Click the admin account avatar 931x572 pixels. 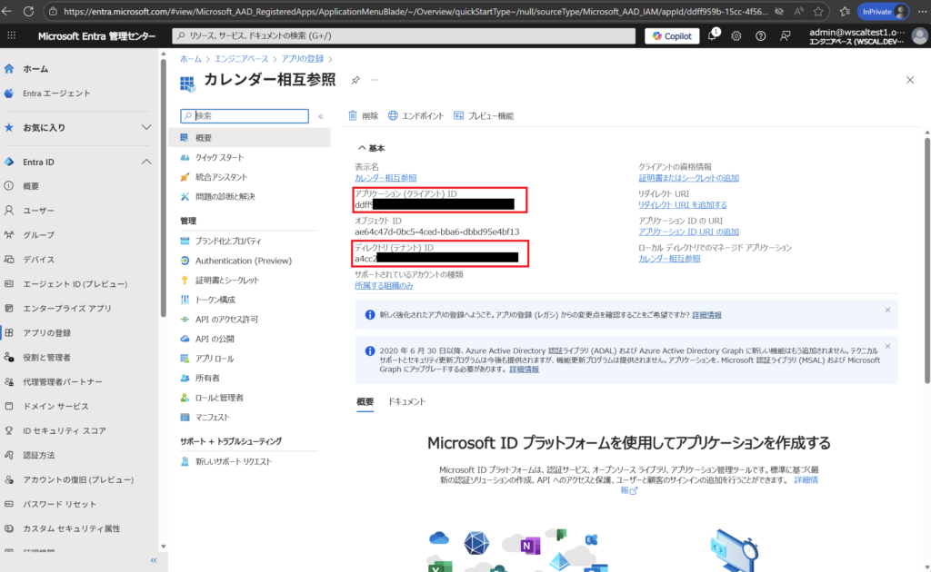[x=918, y=35]
